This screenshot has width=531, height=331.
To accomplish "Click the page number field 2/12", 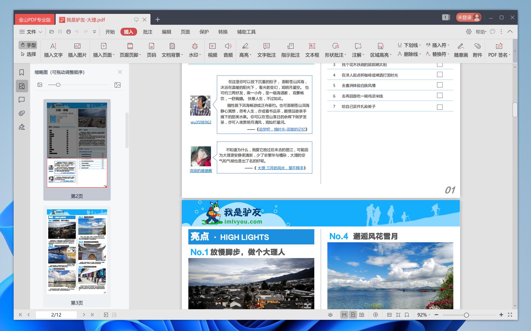I will 56,315.
